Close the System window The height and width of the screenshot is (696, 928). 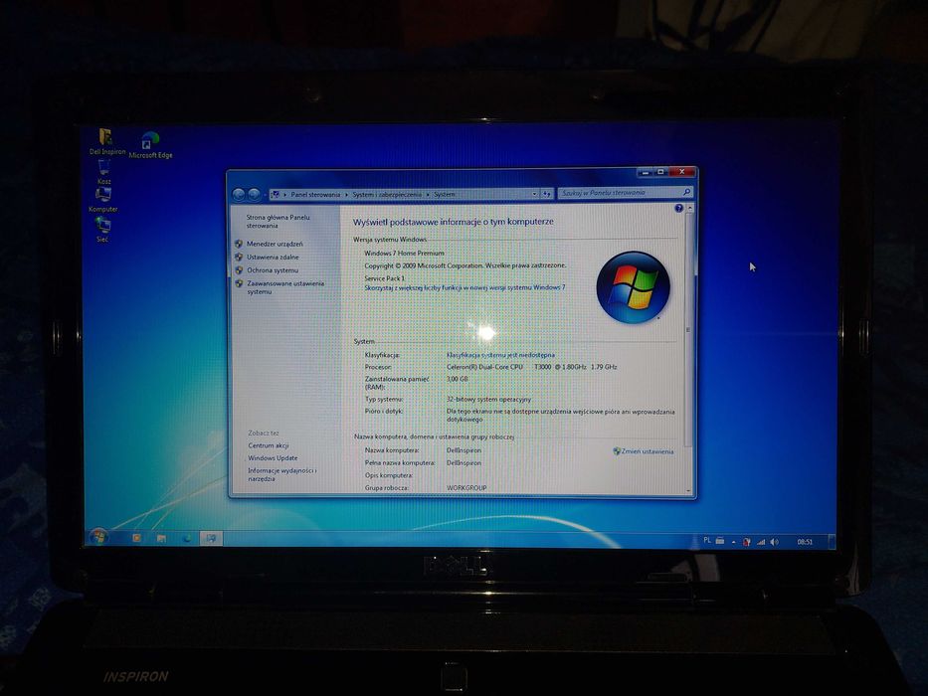click(681, 172)
